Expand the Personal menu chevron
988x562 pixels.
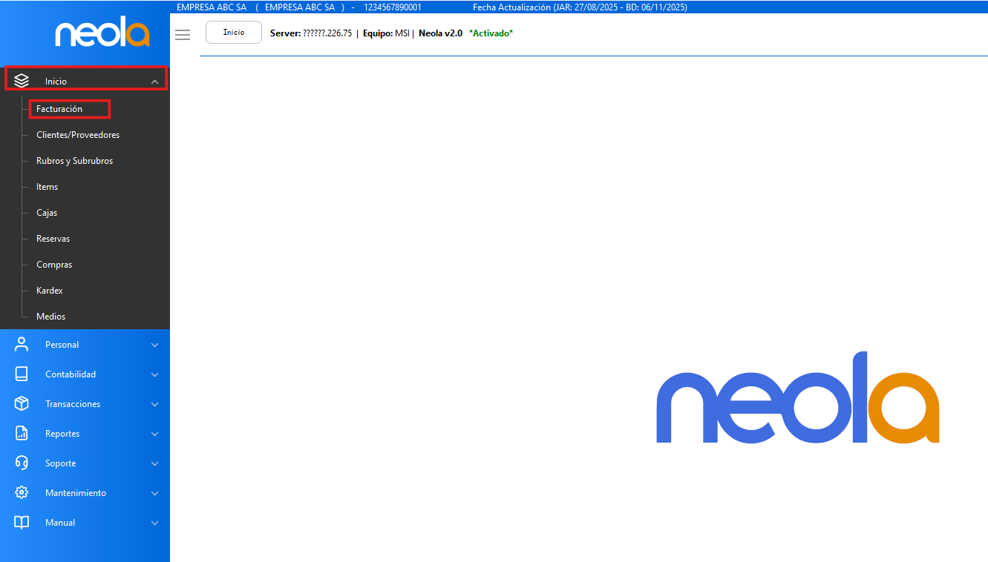(154, 345)
